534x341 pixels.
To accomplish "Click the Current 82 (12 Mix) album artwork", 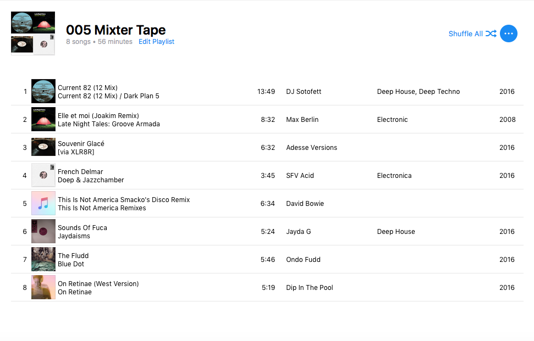I will 43,91.
